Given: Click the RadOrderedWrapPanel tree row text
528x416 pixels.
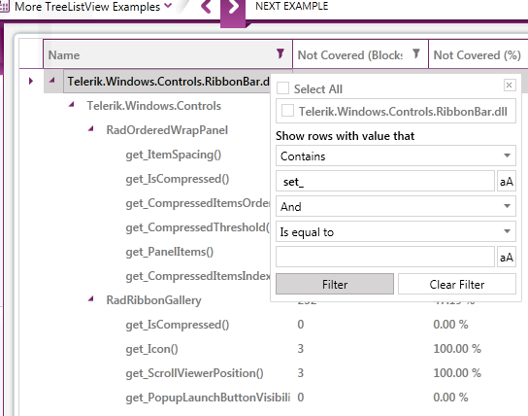Looking at the screenshot, I should tap(167, 130).
